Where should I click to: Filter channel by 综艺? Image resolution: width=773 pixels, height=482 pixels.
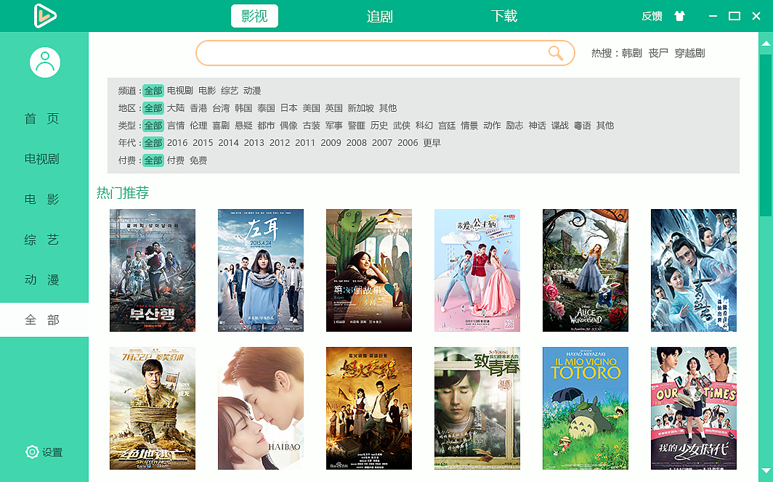point(230,91)
